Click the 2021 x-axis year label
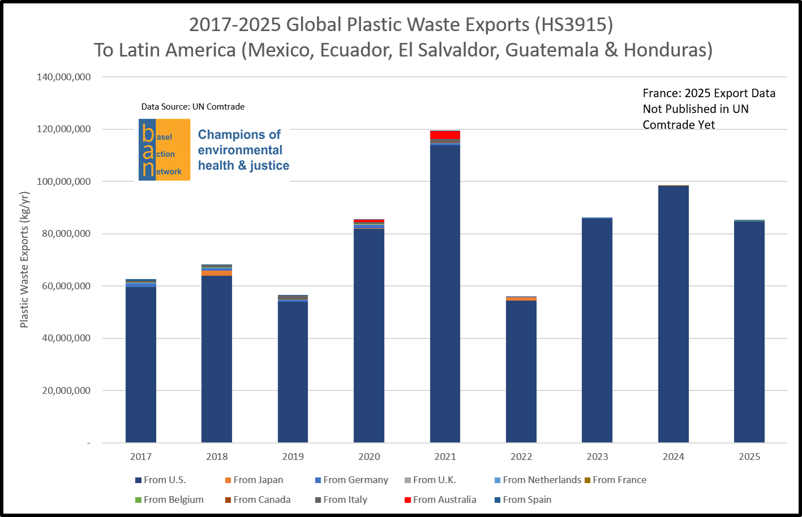802x517 pixels. pyautogui.click(x=445, y=457)
